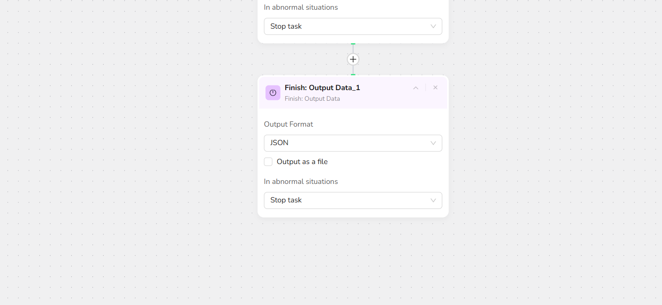662x305 pixels.
Task: Click the plus button between the nodes
Action: pos(353,59)
